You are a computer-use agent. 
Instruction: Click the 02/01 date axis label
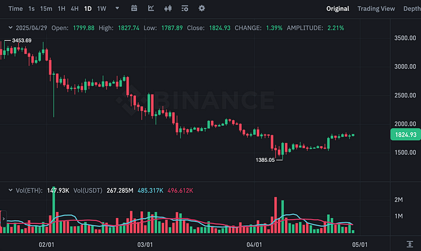[46, 244]
